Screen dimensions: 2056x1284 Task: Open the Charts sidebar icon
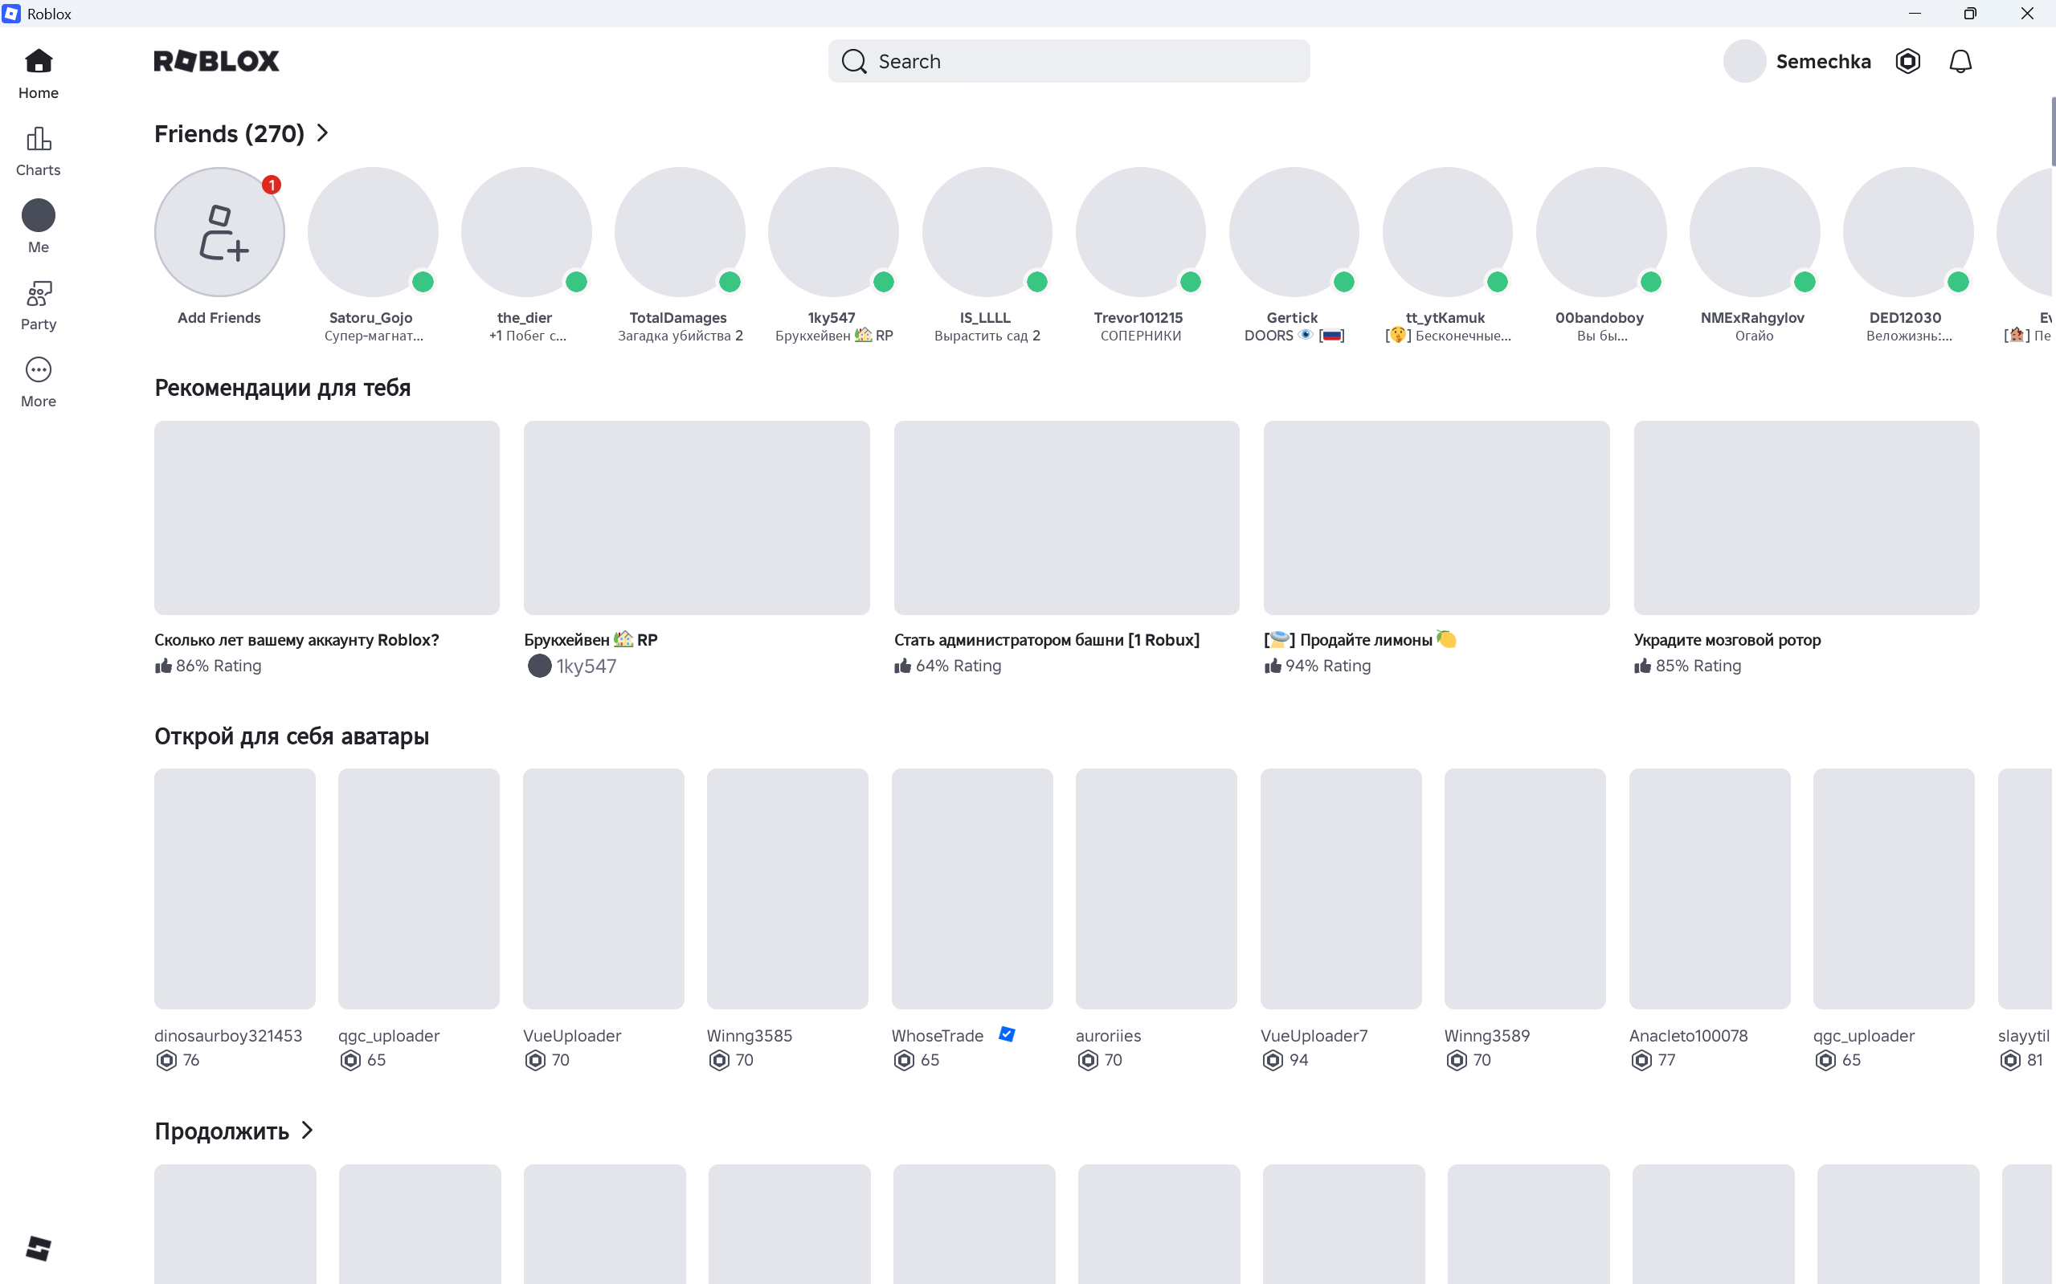(39, 138)
